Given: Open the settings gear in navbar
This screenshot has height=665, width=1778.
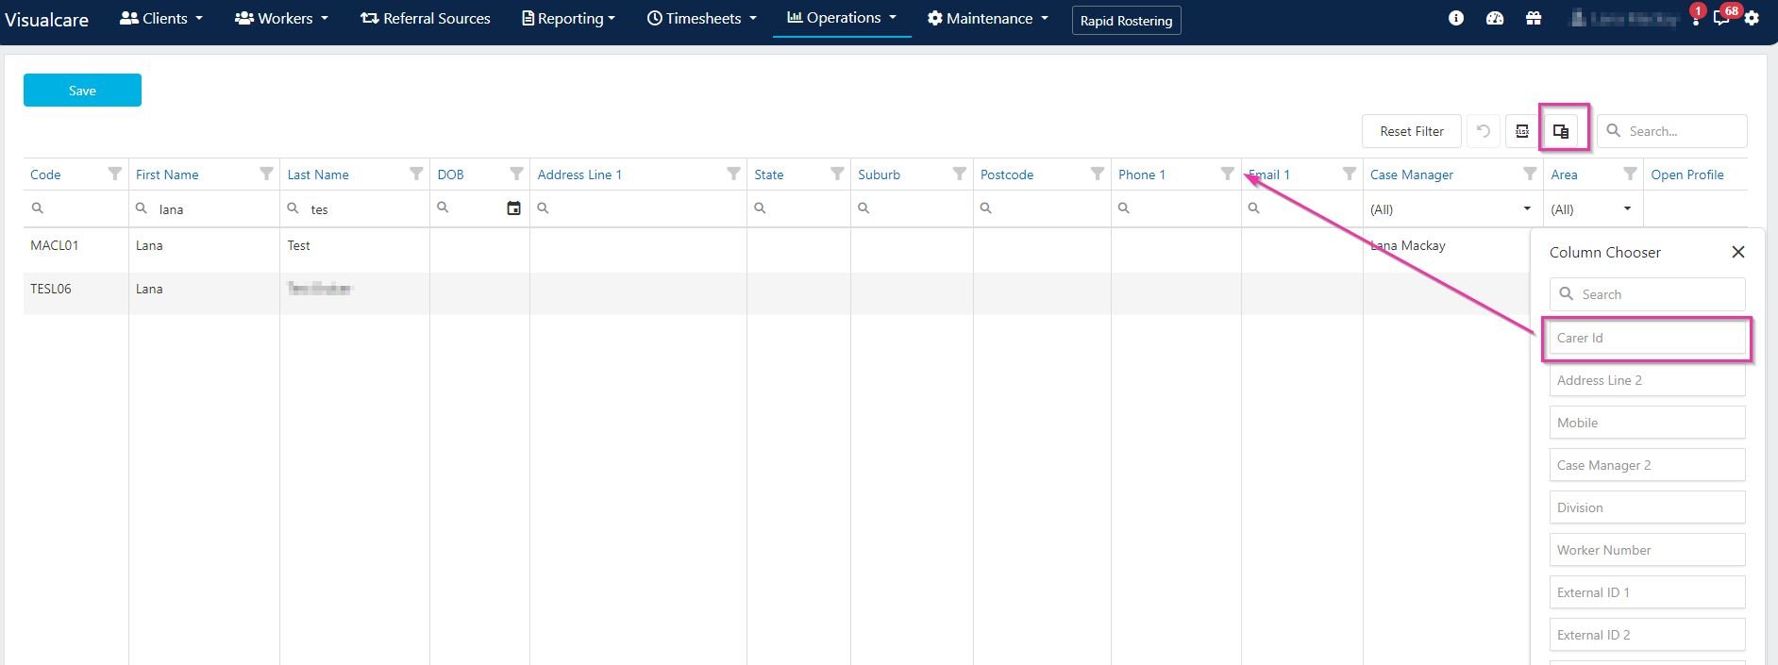Looking at the screenshot, I should tap(1752, 18).
